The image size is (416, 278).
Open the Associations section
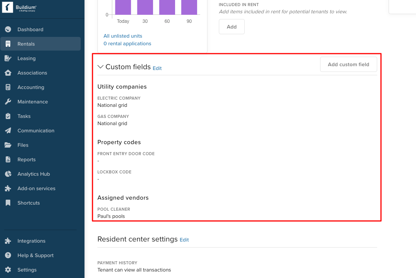pos(33,73)
